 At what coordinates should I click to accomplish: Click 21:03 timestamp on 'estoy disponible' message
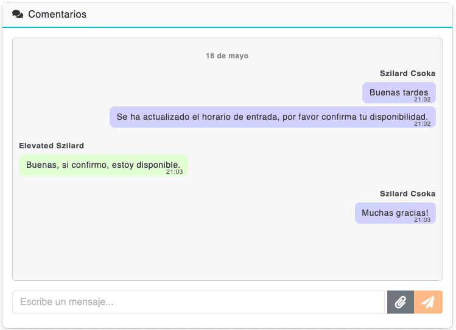coord(175,172)
